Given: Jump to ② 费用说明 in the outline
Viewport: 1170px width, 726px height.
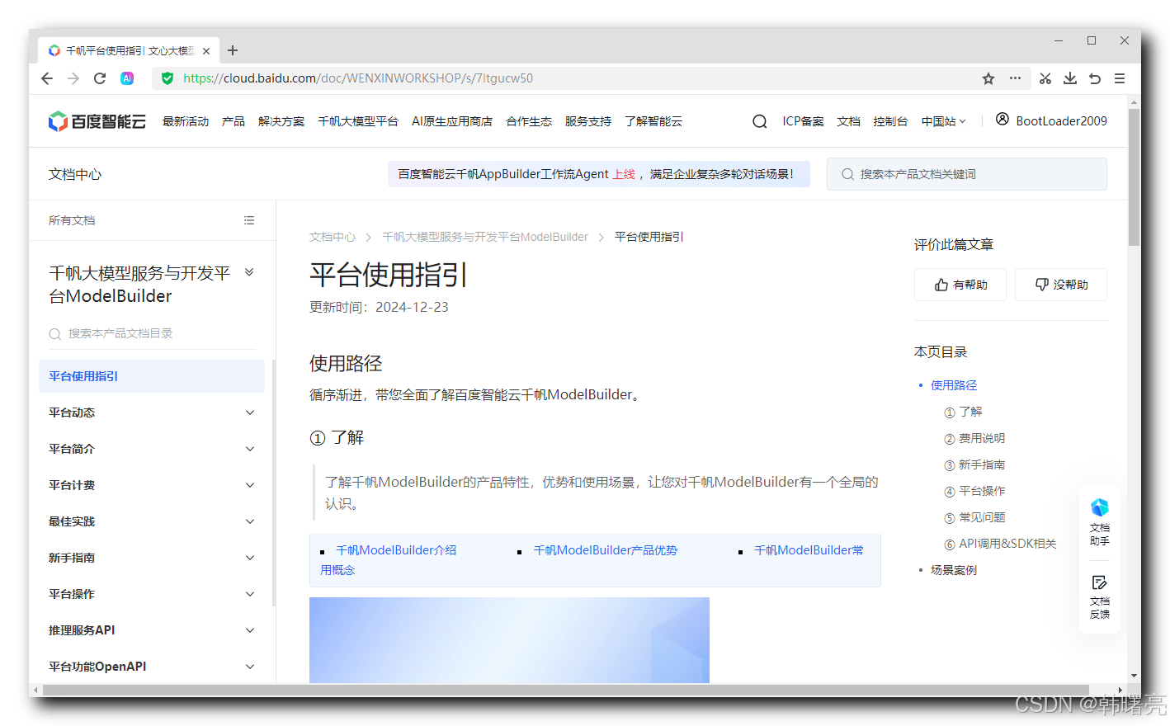Looking at the screenshot, I should coord(974,438).
